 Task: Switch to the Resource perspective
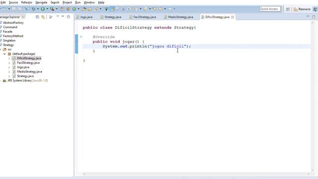pyautogui.click(x=302, y=9)
